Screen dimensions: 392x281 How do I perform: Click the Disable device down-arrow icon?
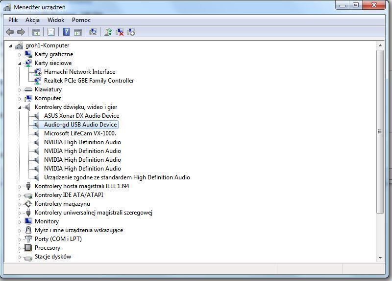coord(131,32)
